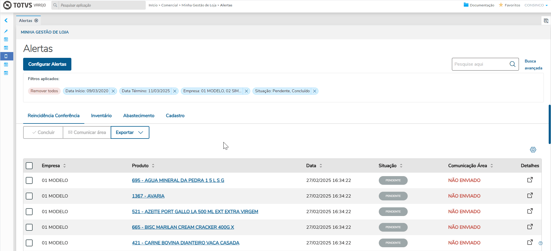
Task: Open the Documentação folder link
Action: (479, 5)
